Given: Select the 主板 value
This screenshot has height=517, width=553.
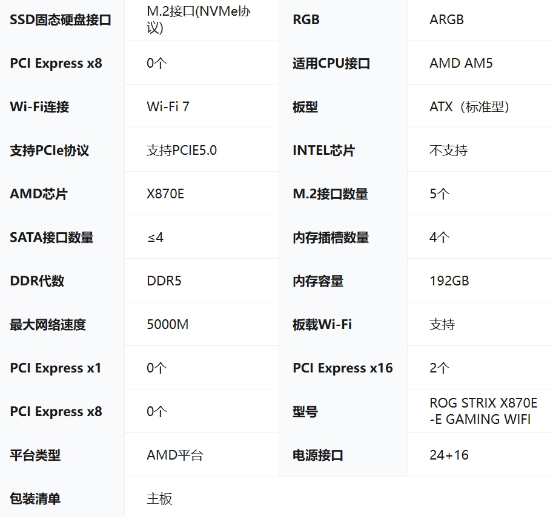Looking at the screenshot, I should [x=159, y=499].
